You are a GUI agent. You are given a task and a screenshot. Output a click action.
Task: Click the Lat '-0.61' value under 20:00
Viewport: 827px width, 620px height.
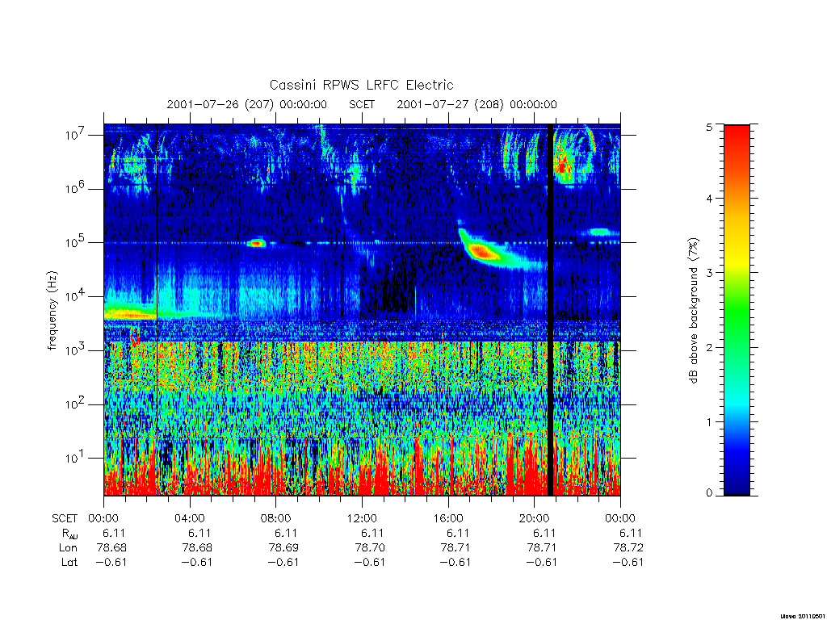coord(542,562)
